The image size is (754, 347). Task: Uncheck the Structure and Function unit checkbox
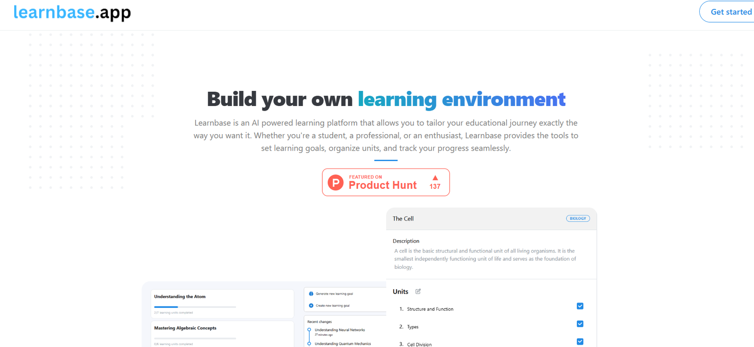coord(580,306)
